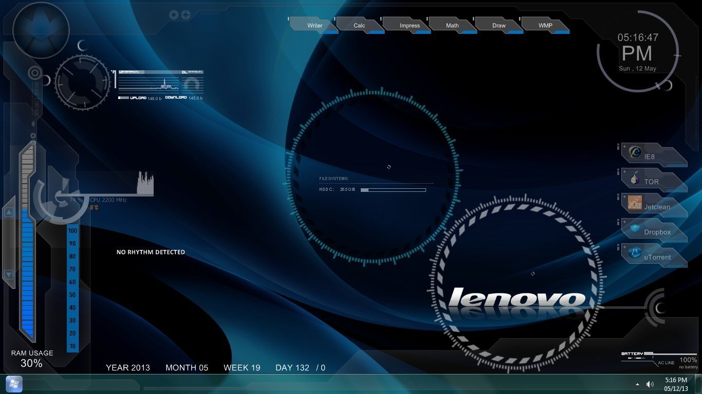Screen dimensions: 702x394
Task: Click the HDD C: usage bar
Action: pyautogui.click(x=393, y=189)
